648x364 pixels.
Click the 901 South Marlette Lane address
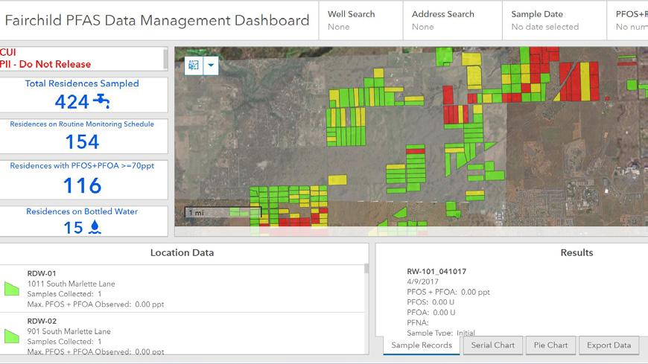[x=69, y=331]
